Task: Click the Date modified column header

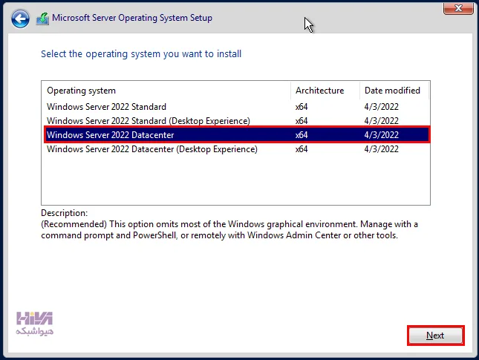Action: click(x=394, y=91)
